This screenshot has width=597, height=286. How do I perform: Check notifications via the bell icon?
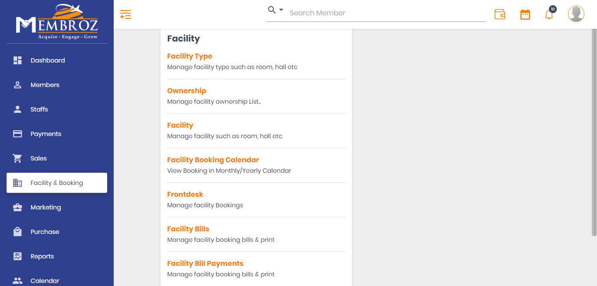(549, 14)
